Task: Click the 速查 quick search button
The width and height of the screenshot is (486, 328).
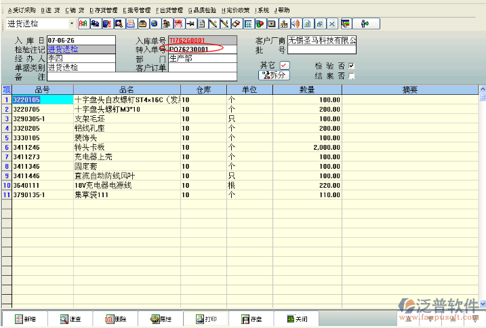Action: coord(70,319)
